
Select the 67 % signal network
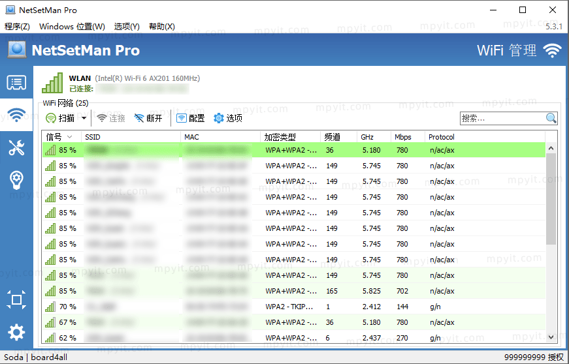click(x=294, y=322)
